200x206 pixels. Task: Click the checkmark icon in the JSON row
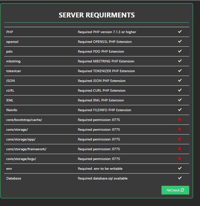coord(180,81)
